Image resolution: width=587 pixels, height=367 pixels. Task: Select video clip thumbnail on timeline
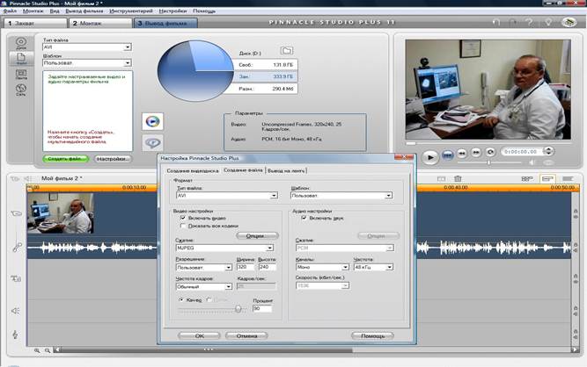click(60, 213)
